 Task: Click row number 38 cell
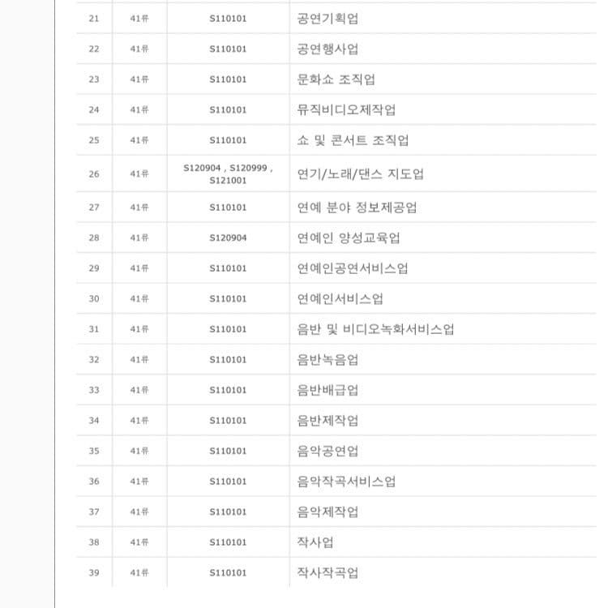94,542
